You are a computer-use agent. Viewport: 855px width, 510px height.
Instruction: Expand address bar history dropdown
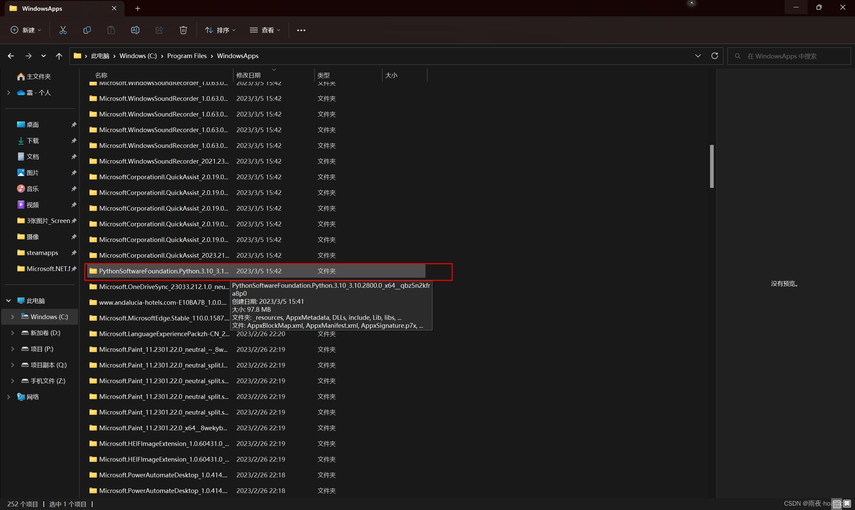[x=698, y=56]
